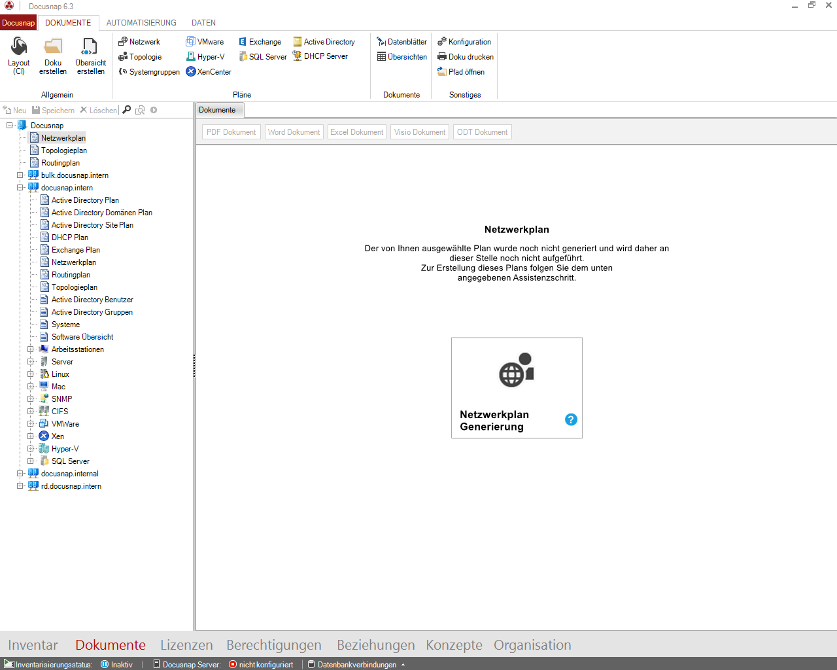Click the vertical splitter handle between panels
The image size is (837, 670).
[x=194, y=366]
